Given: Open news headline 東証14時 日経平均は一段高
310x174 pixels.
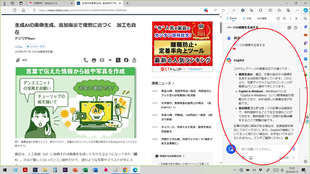Looking at the screenshot, I should click(x=186, y=93).
